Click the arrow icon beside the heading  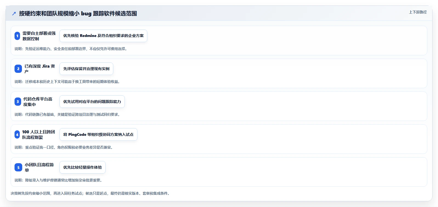point(14,13)
